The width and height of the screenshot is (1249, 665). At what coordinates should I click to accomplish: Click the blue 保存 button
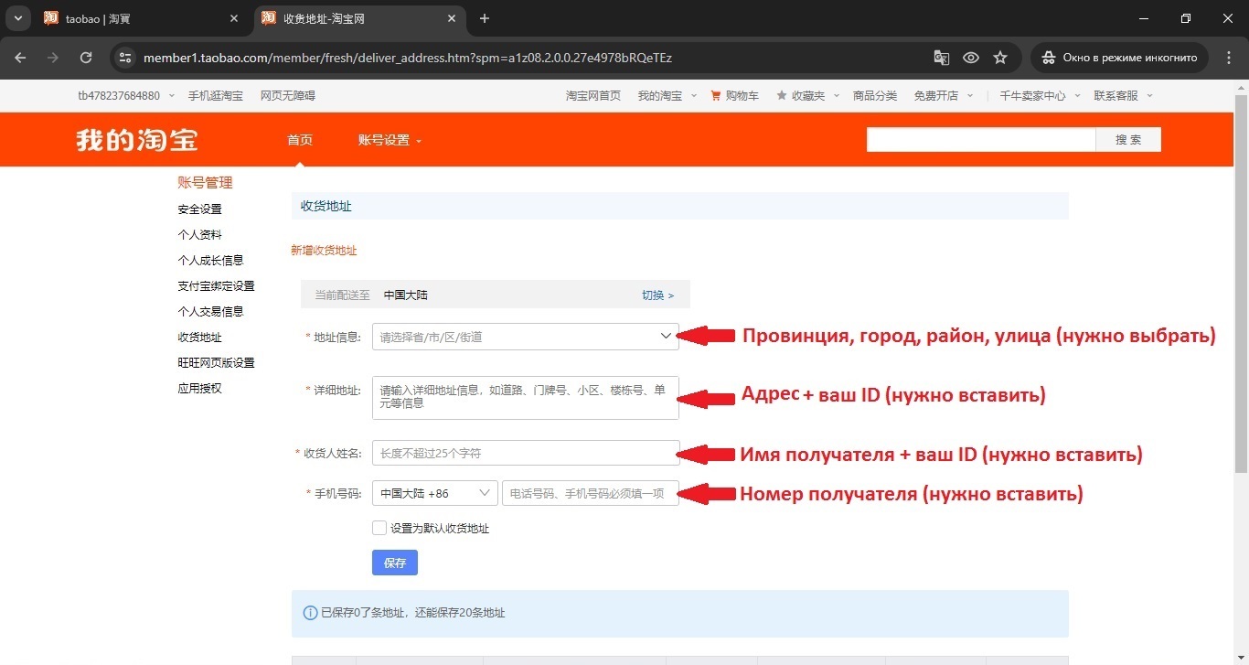coord(395,563)
